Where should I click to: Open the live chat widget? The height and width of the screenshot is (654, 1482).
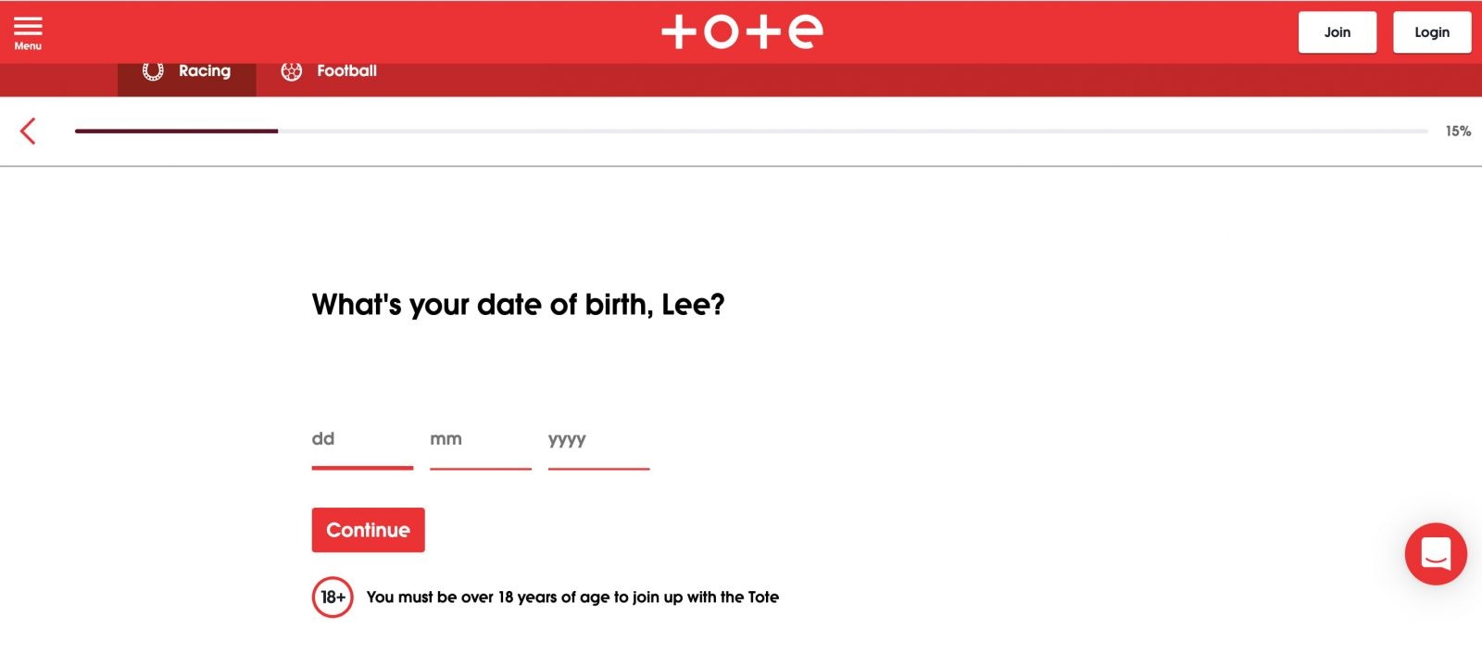pyautogui.click(x=1435, y=554)
